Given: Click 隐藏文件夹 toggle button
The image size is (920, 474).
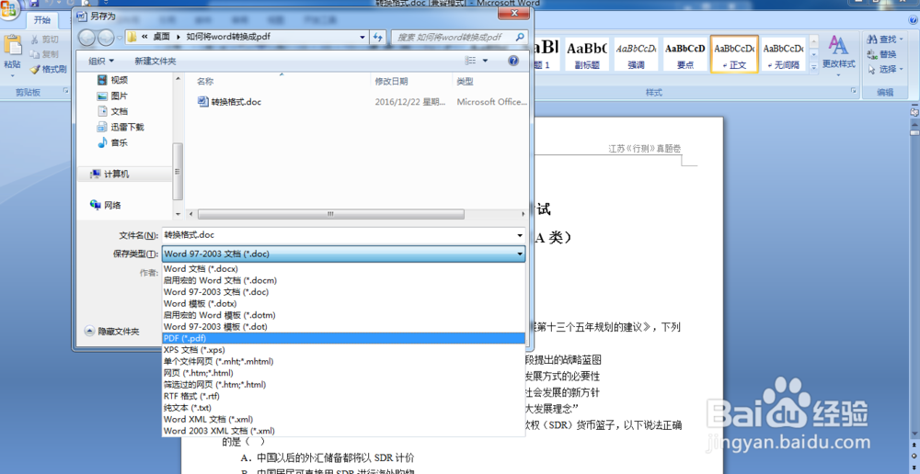Looking at the screenshot, I should coord(112,331).
